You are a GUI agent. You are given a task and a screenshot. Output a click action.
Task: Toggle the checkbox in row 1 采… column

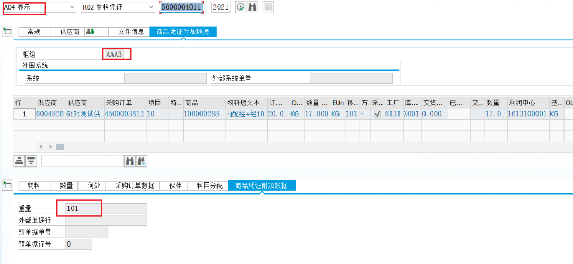coord(378,114)
